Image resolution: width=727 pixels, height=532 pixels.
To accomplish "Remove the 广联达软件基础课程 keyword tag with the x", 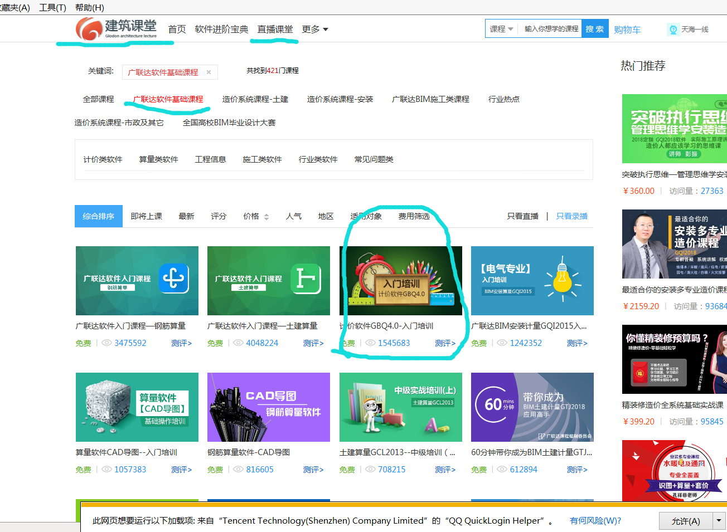I will click(209, 72).
